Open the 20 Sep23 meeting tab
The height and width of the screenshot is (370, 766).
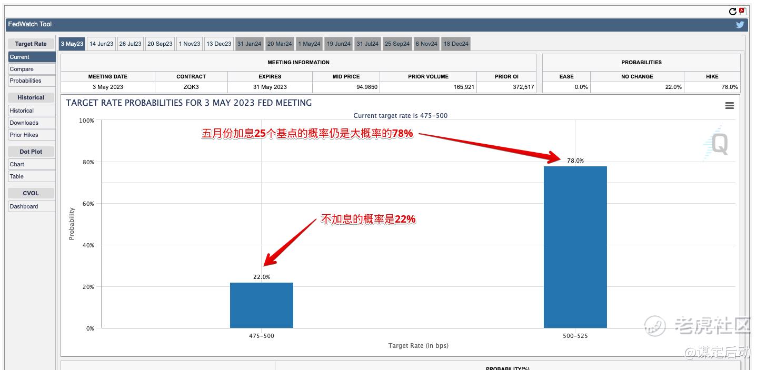tap(160, 44)
